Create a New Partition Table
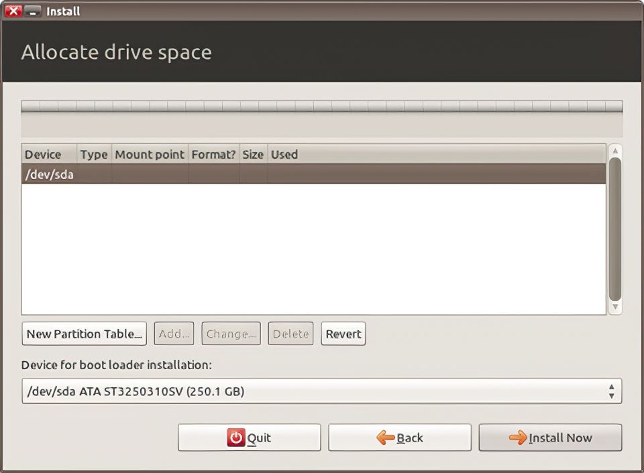644x473 pixels. [85, 334]
